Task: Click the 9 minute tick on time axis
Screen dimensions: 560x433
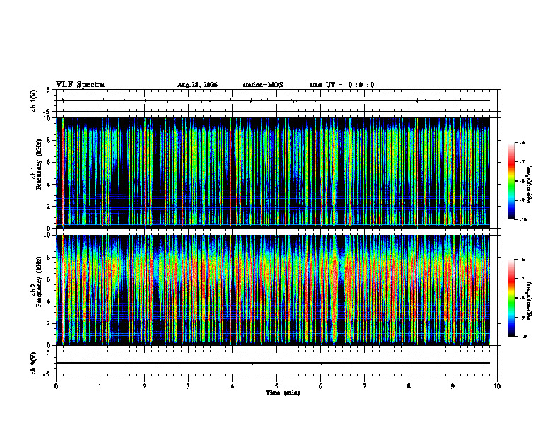Action: pos(453,386)
